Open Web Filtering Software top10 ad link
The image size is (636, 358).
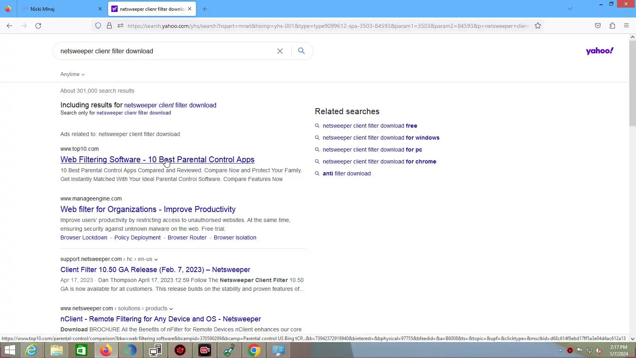pyautogui.click(x=157, y=160)
